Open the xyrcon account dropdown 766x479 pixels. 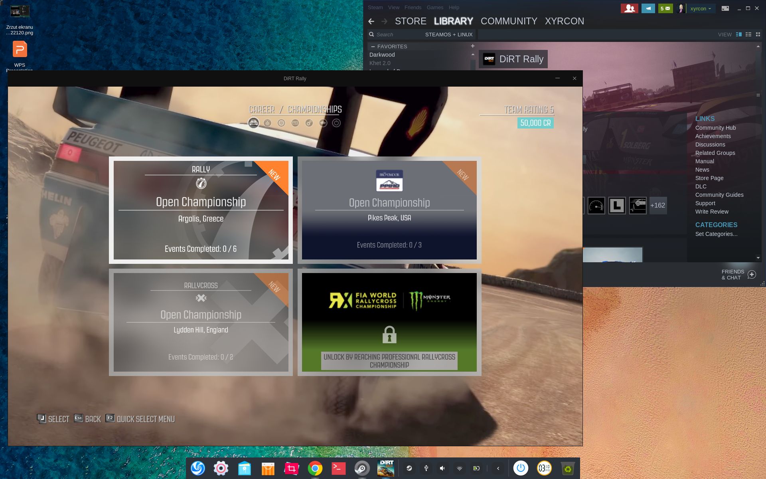(701, 8)
